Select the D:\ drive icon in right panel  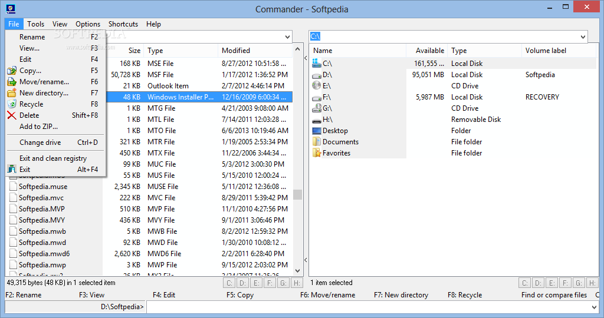pos(317,75)
